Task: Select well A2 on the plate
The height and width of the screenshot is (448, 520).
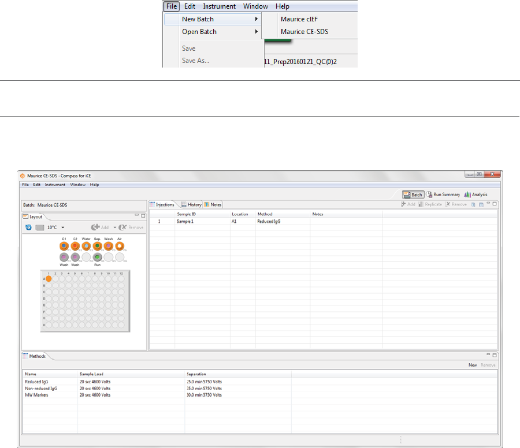Action: click(55, 279)
